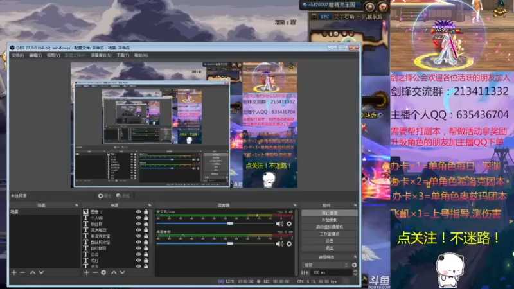Hide the 粉丝群 source via its eye icon
The image size is (514, 289).
point(139,224)
